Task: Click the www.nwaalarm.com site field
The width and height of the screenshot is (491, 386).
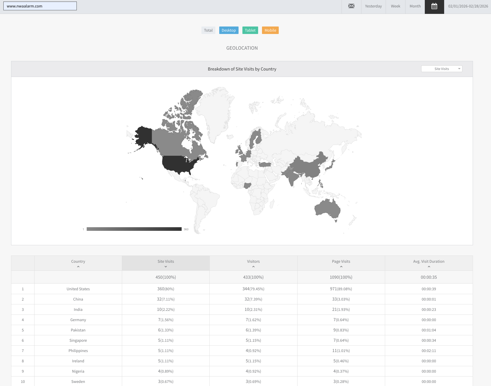Action: point(40,6)
